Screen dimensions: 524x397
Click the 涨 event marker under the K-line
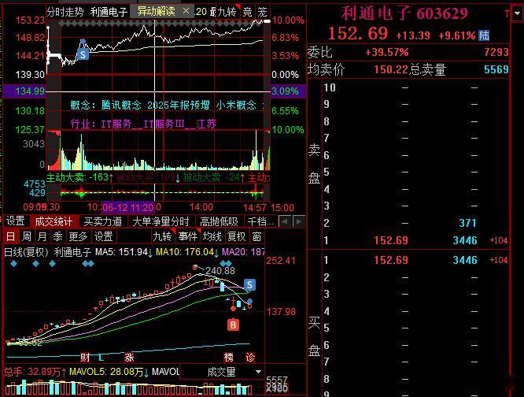(x=129, y=358)
